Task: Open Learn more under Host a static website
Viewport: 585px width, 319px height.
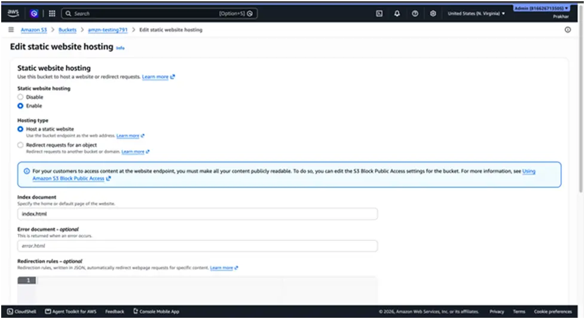Action: point(128,136)
